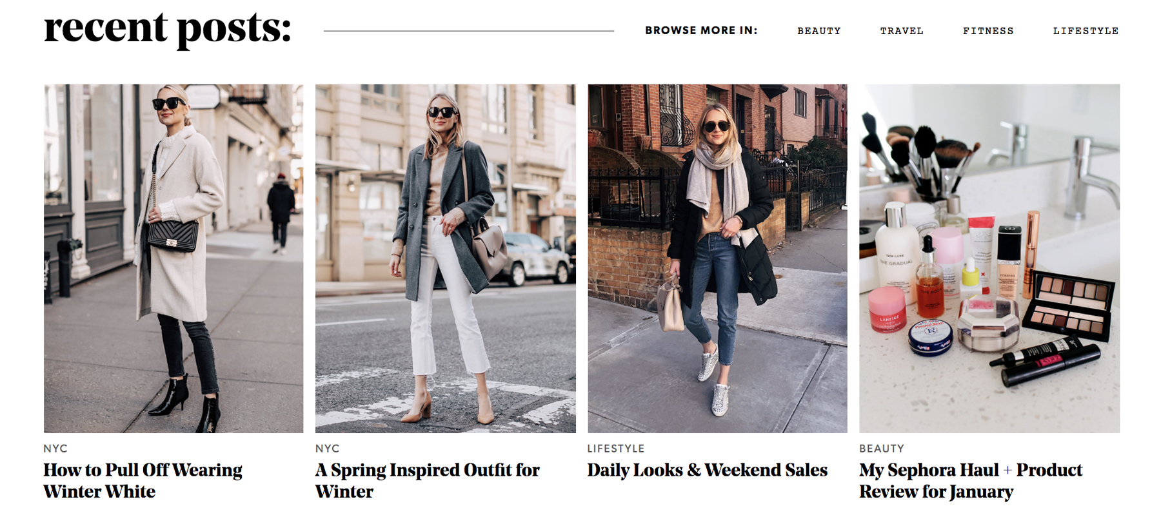This screenshot has width=1161, height=524.
Task: View the Sephora makeup products photo
Action: [989, 258]
